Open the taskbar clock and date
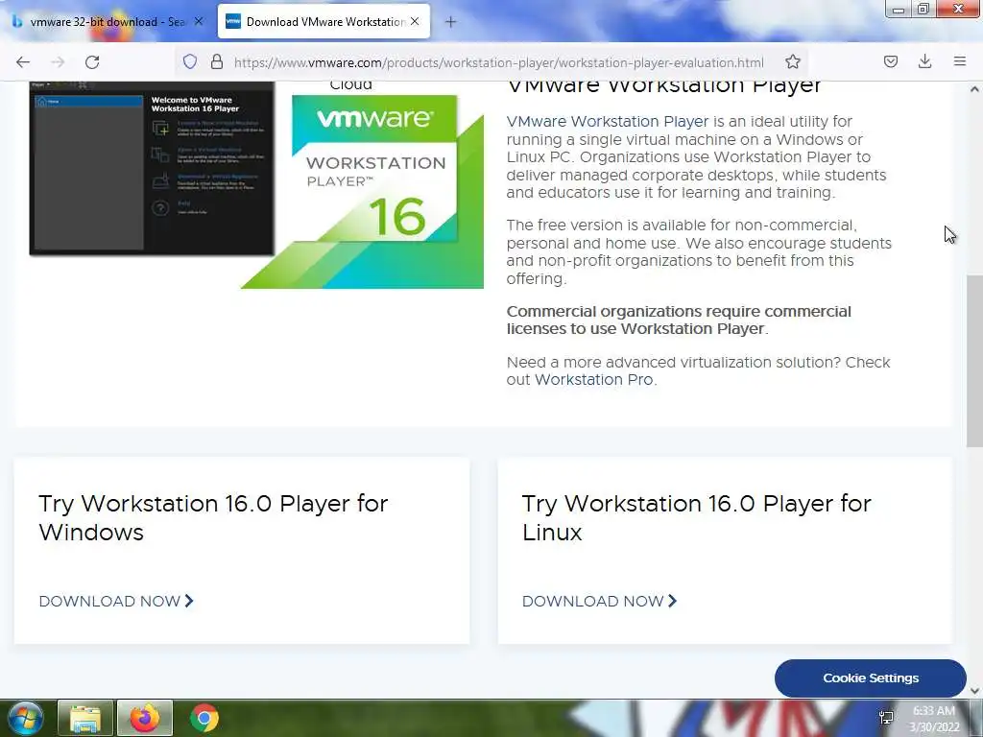This screenshot has height=737, width=983. tap(934, 719)
